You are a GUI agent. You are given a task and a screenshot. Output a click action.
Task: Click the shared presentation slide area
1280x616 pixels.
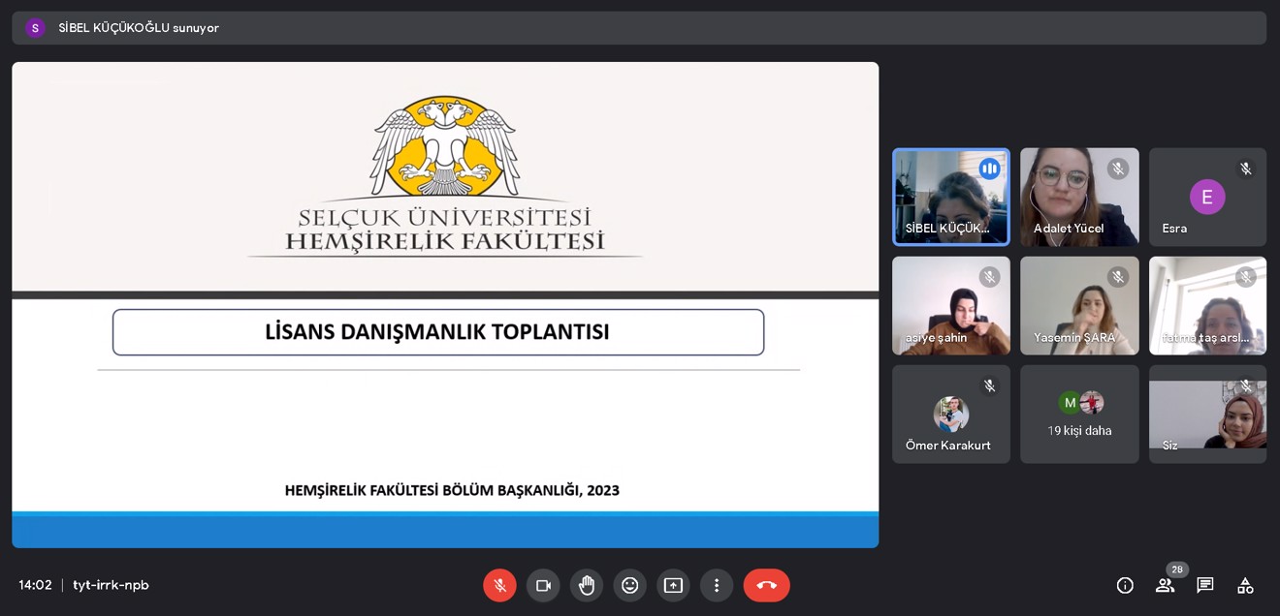pos(445,300)
